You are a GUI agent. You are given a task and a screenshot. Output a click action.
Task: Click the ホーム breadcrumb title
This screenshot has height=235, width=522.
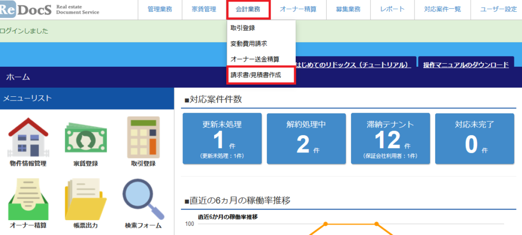18,77
